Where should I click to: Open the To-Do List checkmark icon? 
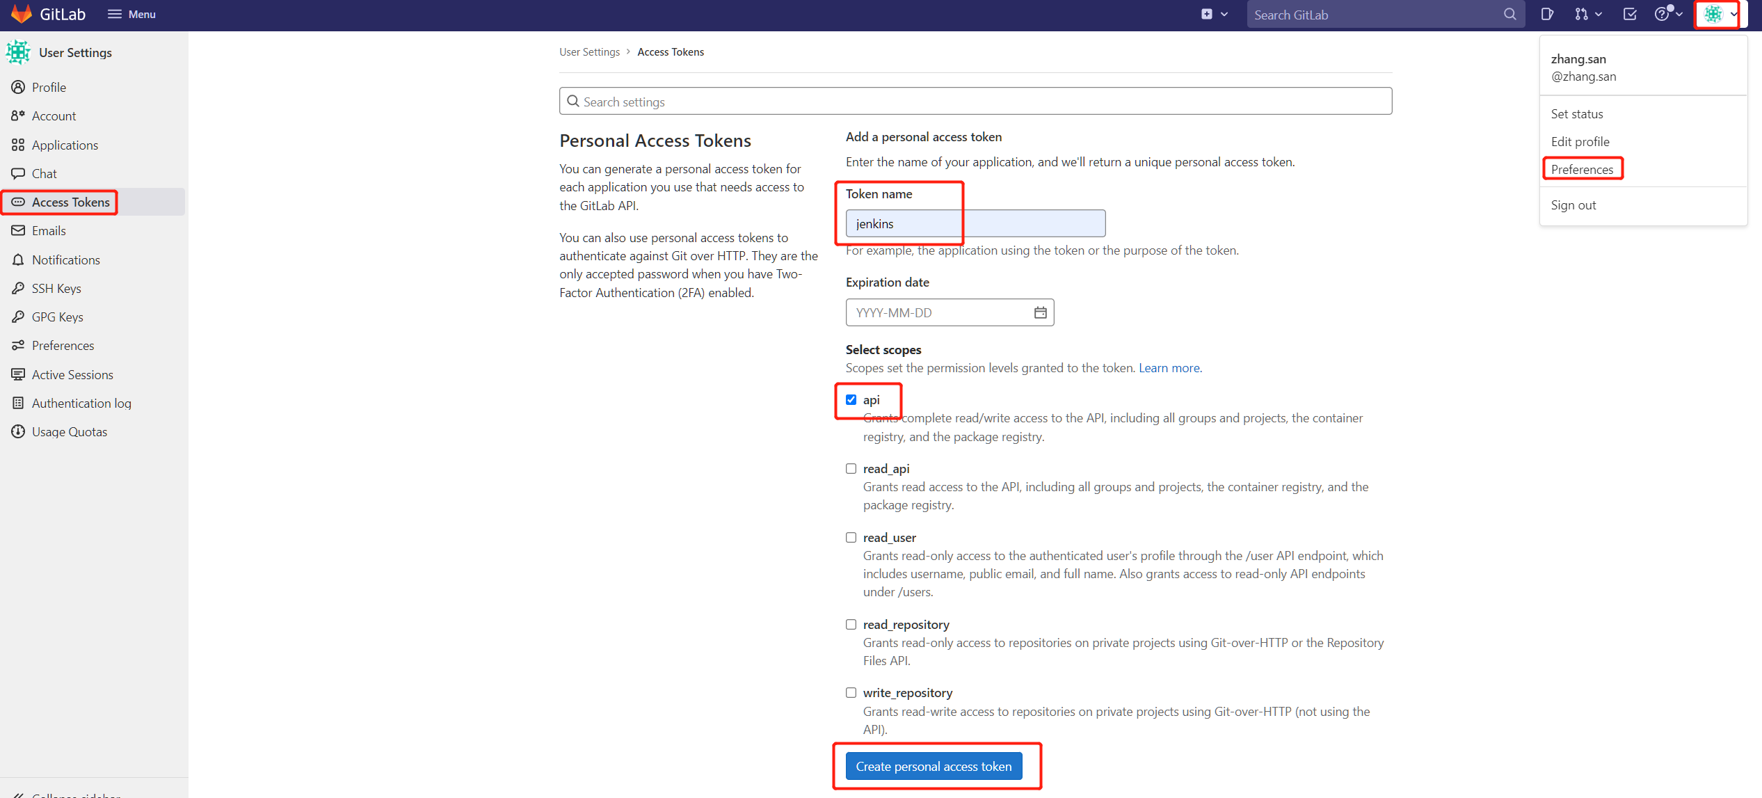pos(1630,14)
